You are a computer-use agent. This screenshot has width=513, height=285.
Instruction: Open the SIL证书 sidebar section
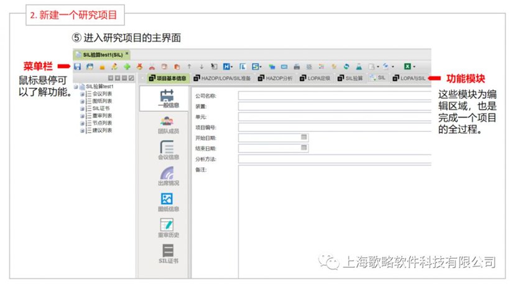[168, 255]
